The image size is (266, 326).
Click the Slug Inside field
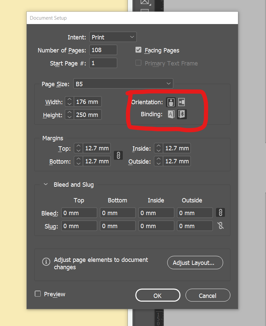pyautogui.click(x=156, y=226)
